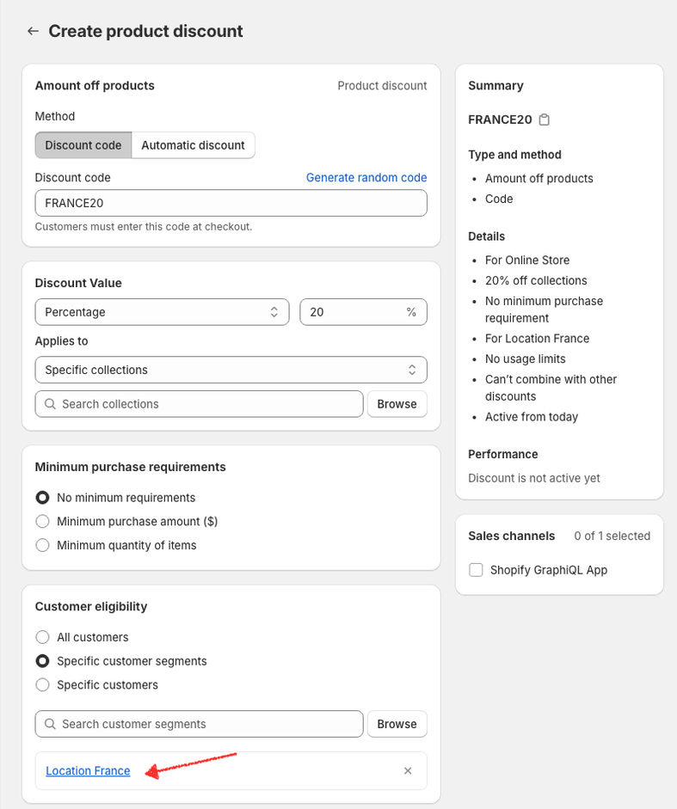Choose Minimum purchase amount ($)

[x=42, y=521]
